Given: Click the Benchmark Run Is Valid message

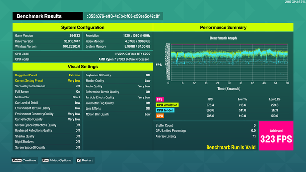Looking at the screenshot, I should click(231, 147).
